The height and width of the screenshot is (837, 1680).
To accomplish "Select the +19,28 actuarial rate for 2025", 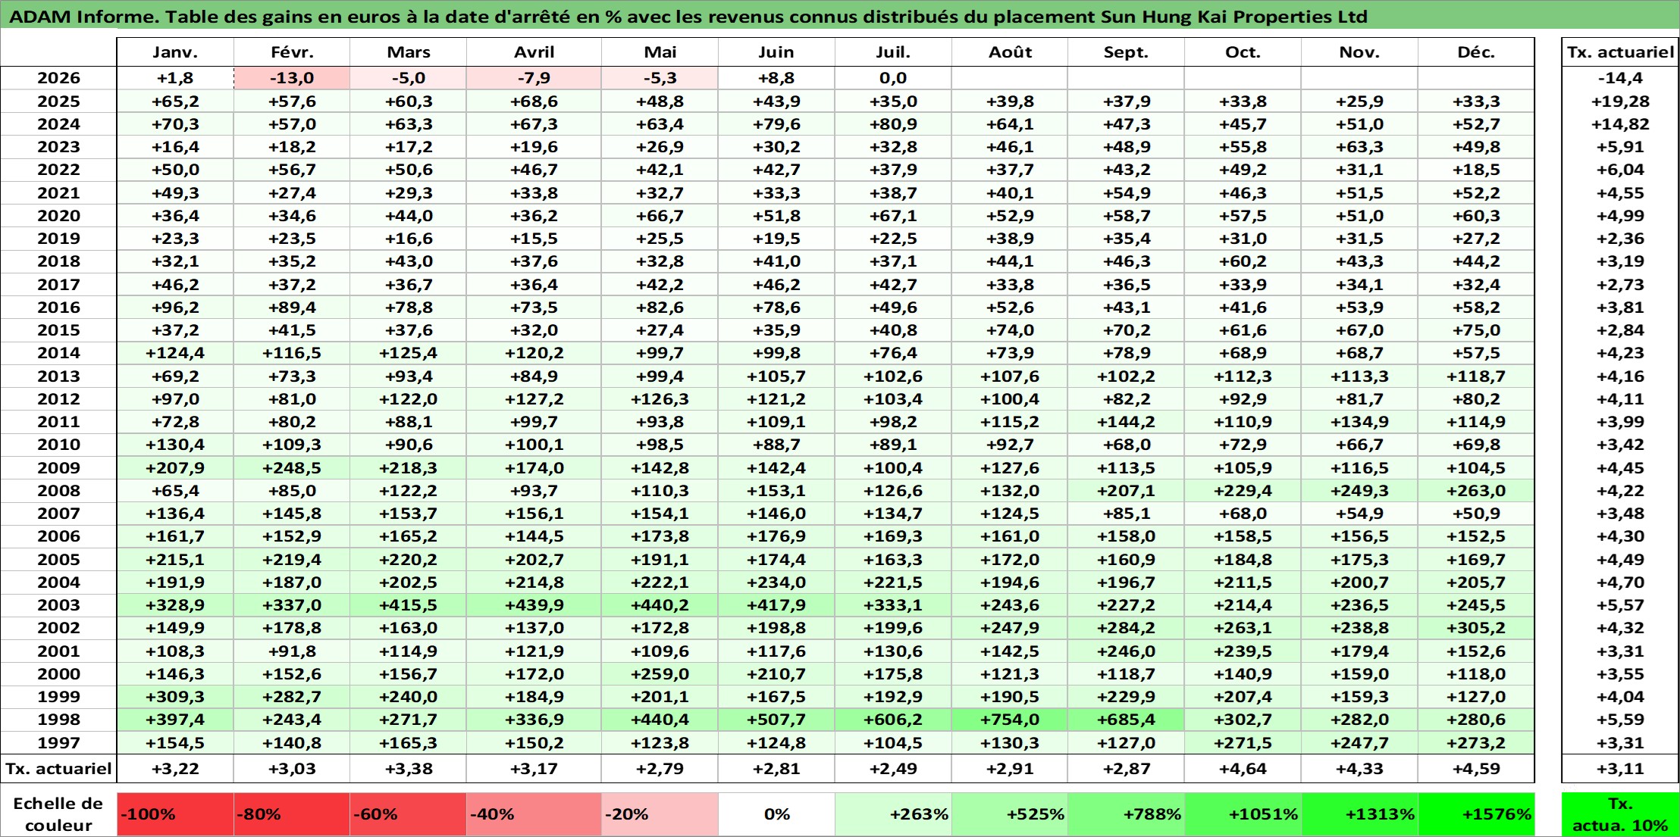I will [1620, 102].
